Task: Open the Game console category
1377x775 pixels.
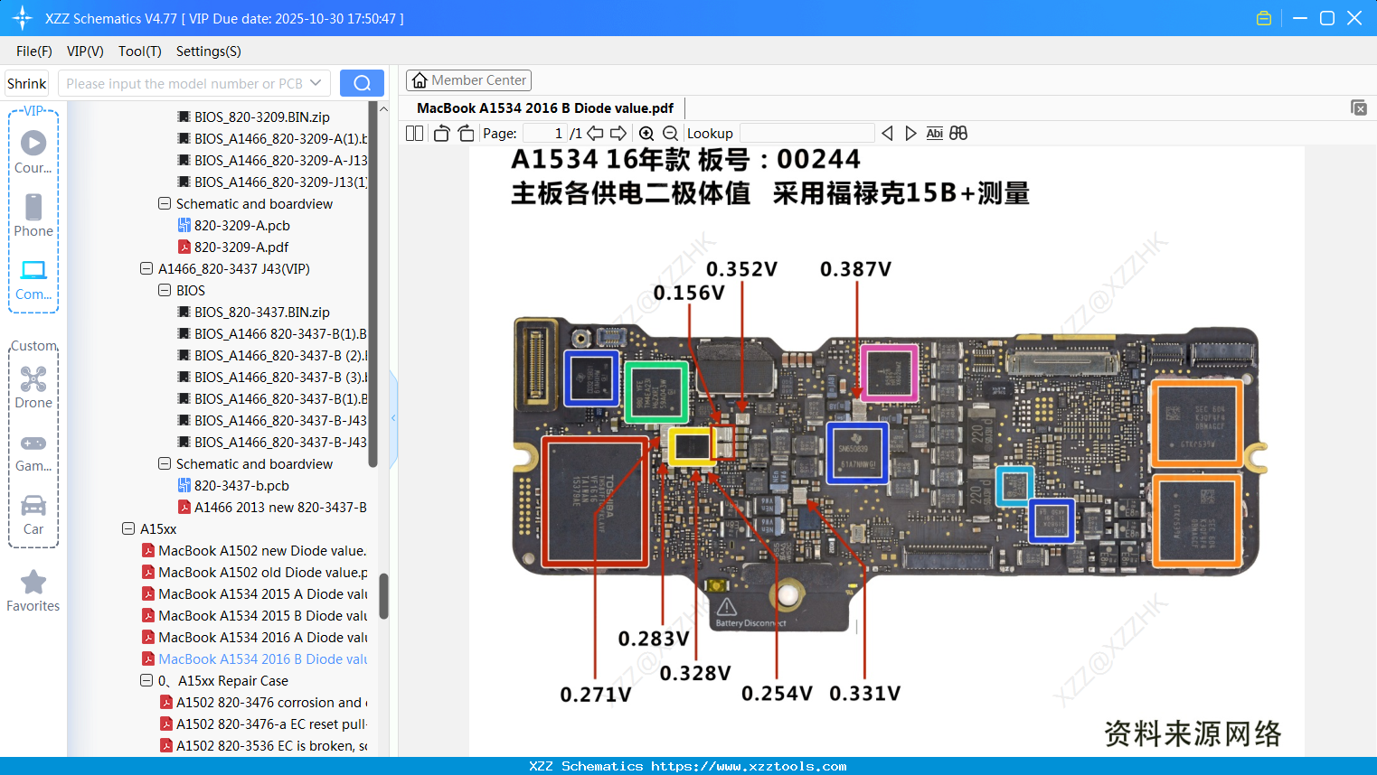Action: pyautogui.click(x=33, y=452)
